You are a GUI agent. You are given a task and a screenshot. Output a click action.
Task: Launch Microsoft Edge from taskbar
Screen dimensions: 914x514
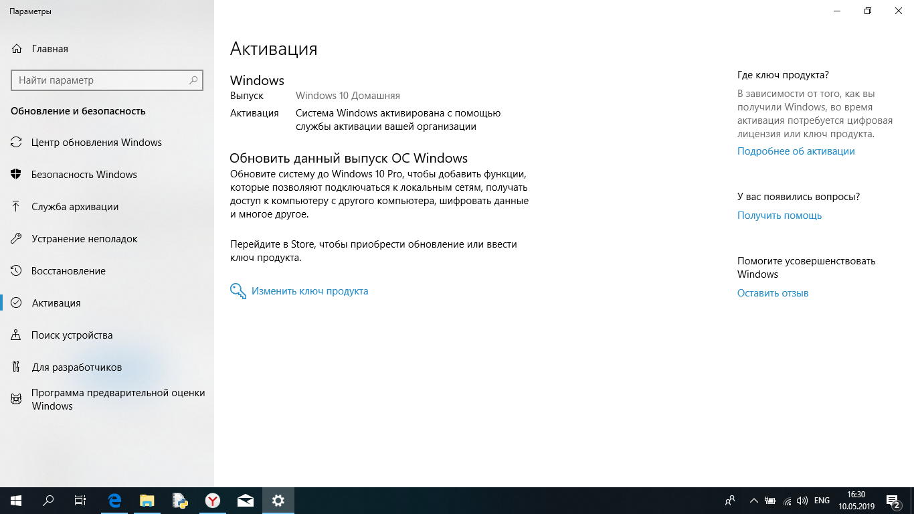[x=115, y=501]
